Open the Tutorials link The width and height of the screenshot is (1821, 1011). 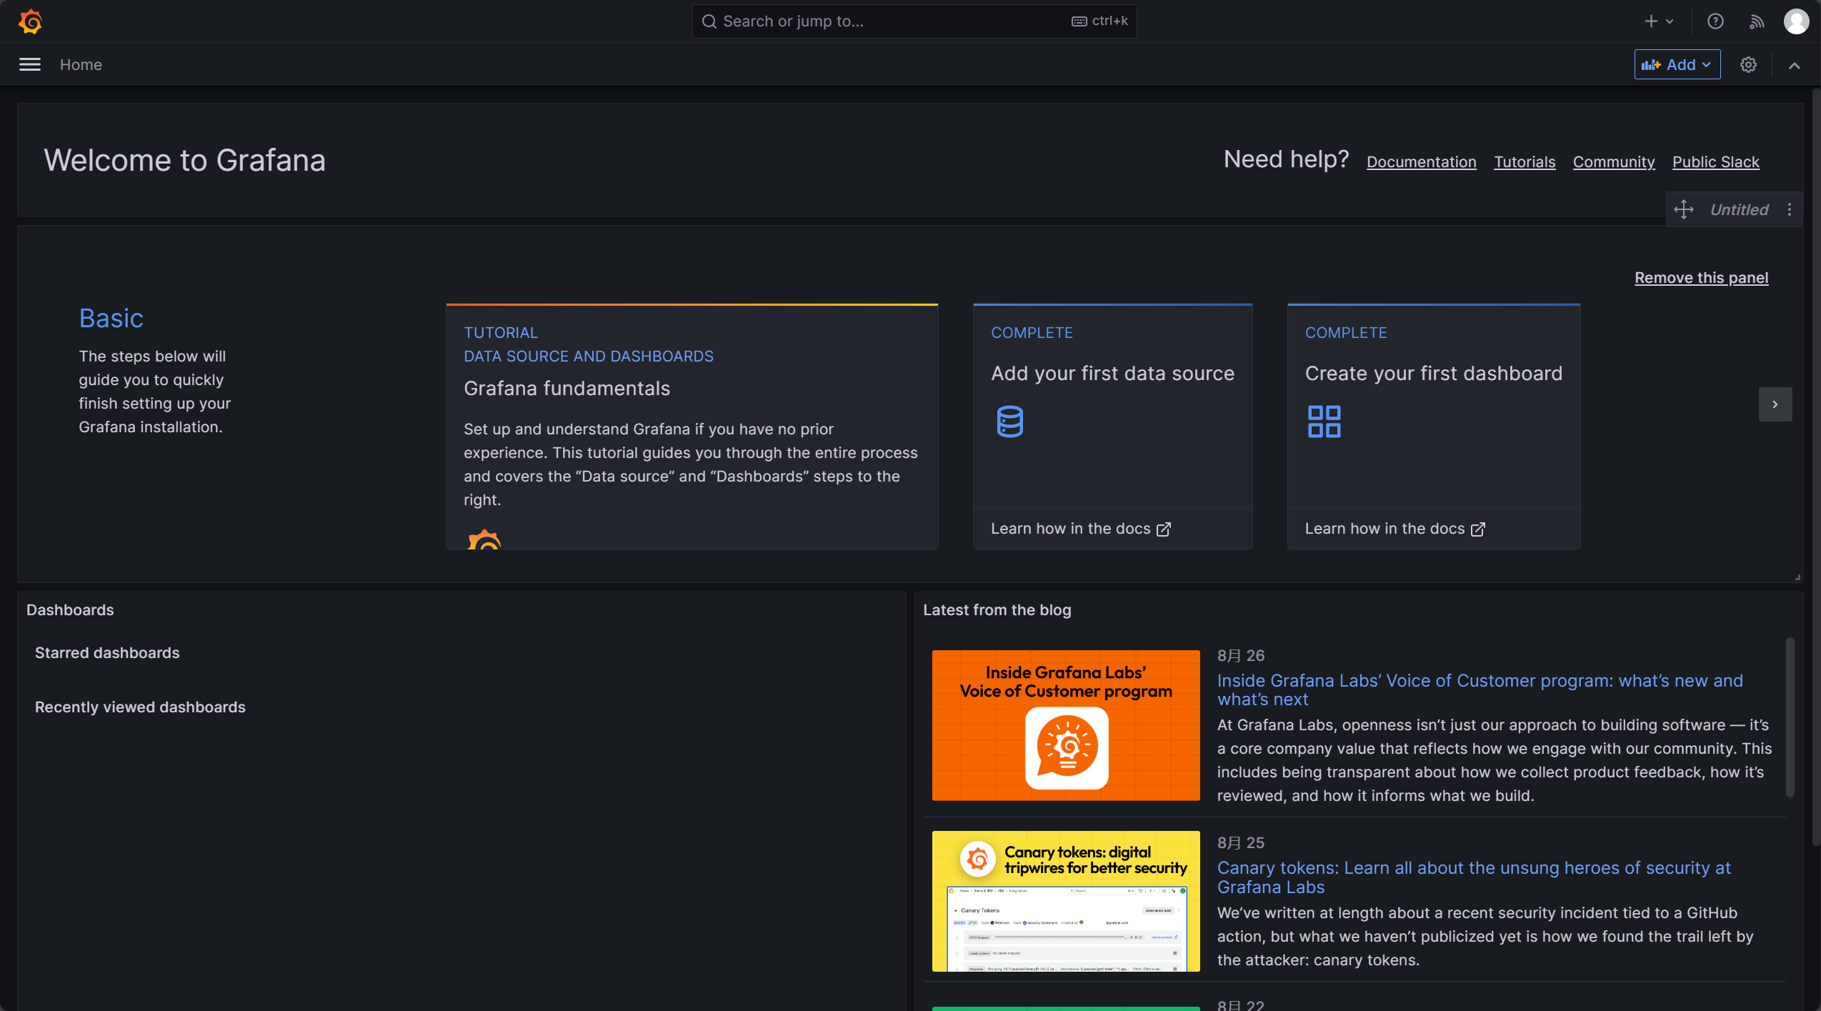pyautogui.click(x=1525, y=162)
